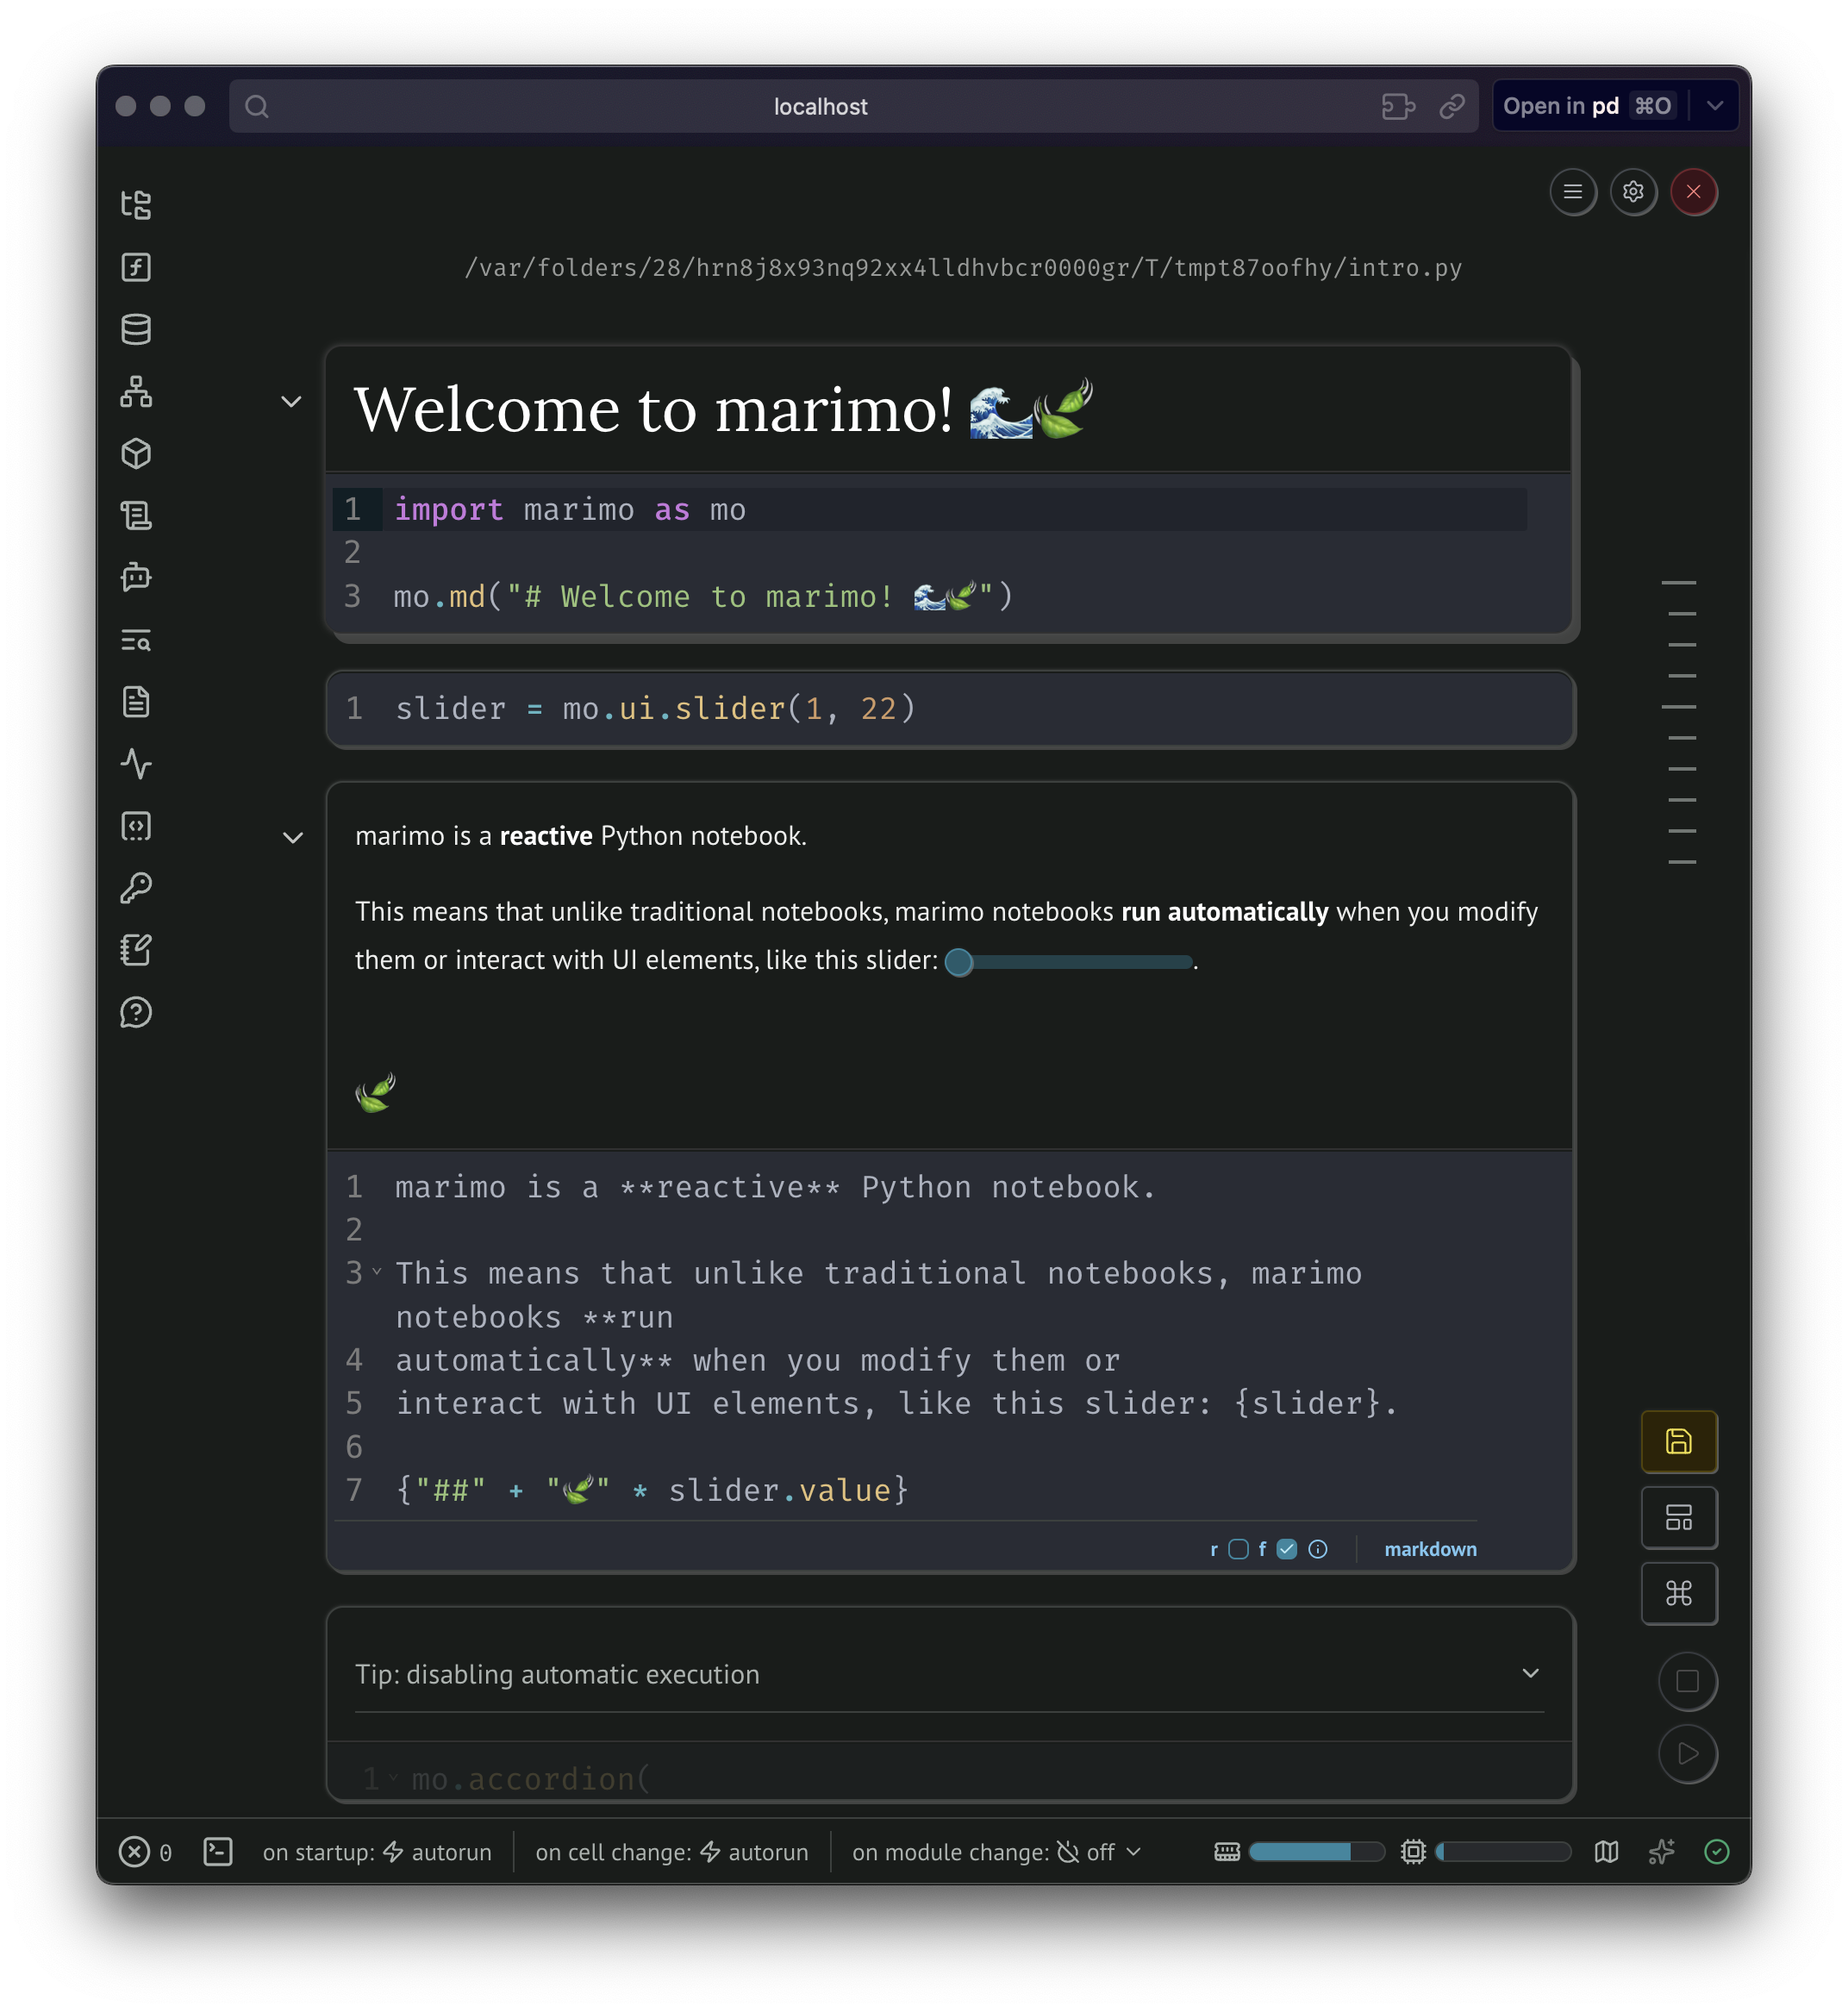The image size is (1848, 2012).
Task: Open the notebook hamburger menu
Action: (x=1573, y=192)
